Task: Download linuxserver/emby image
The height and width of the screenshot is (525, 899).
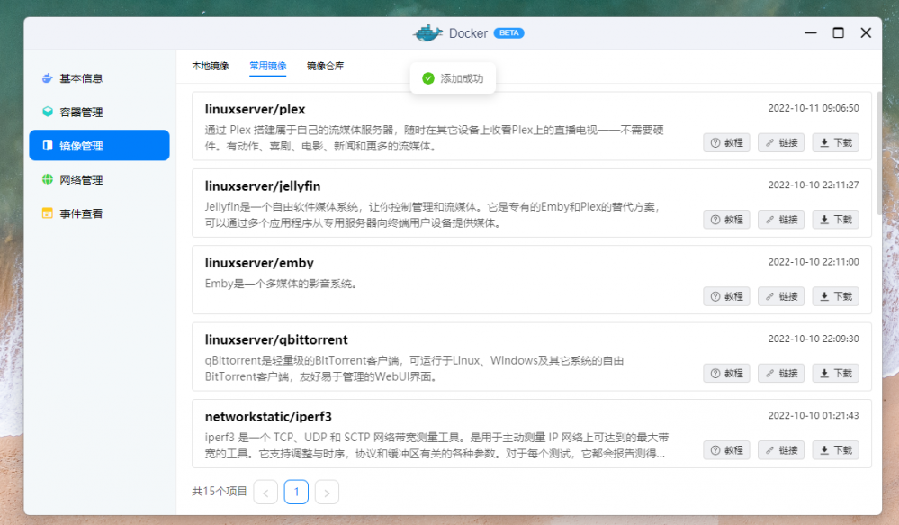Action: [x=835, y=296]
